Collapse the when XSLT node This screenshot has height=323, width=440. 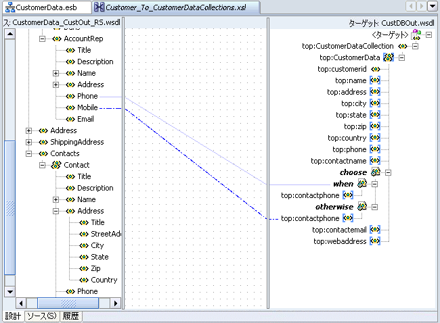pos(374,184)
